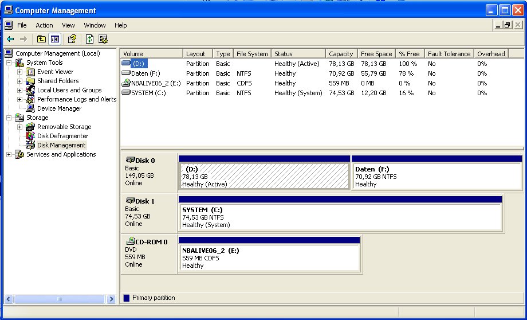Click the Computer Management title bar icon
Image resolution: width=527 pixels, height=320 pixels.
[x=9, y=10]
